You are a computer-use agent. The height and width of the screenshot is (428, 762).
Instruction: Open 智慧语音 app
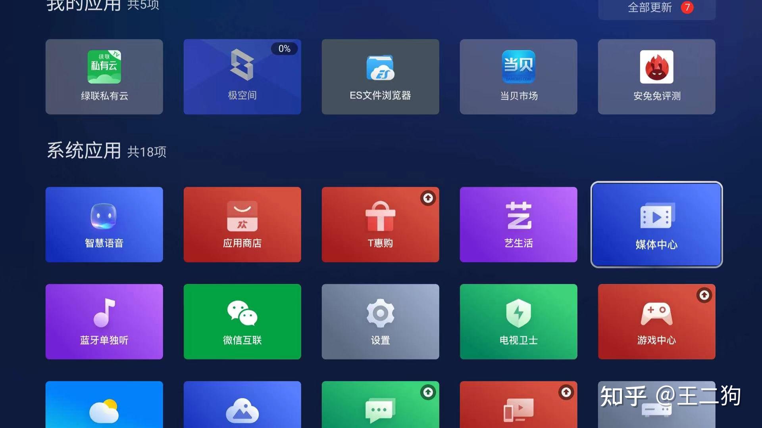click(x=104, y=224)
